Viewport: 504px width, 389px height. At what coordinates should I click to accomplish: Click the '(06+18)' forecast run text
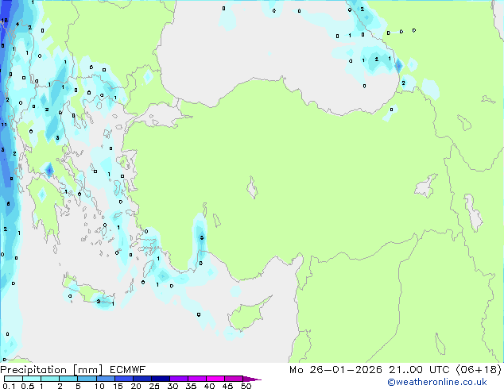(479, 370)
